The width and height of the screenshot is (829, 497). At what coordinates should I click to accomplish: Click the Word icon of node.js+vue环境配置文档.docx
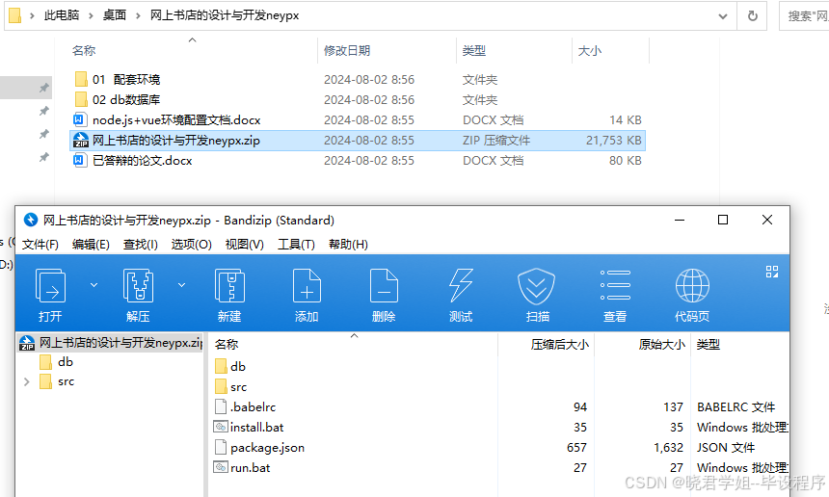tap(79, 119)
